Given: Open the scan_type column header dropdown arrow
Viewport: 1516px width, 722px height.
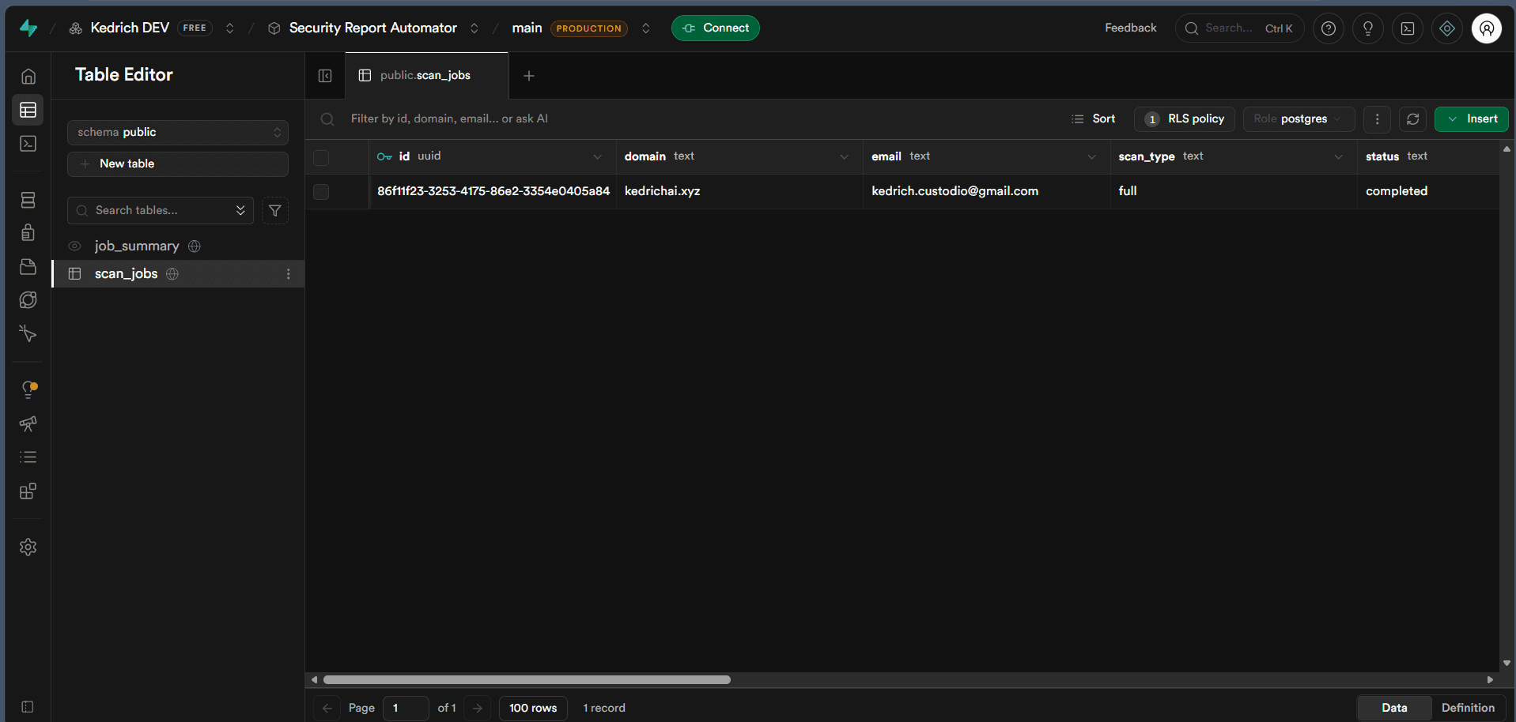Looking at the screenshot, I should [x=1339, y=157].
